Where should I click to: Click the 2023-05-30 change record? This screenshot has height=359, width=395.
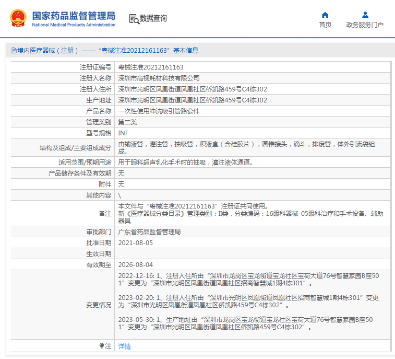[245, 323]
